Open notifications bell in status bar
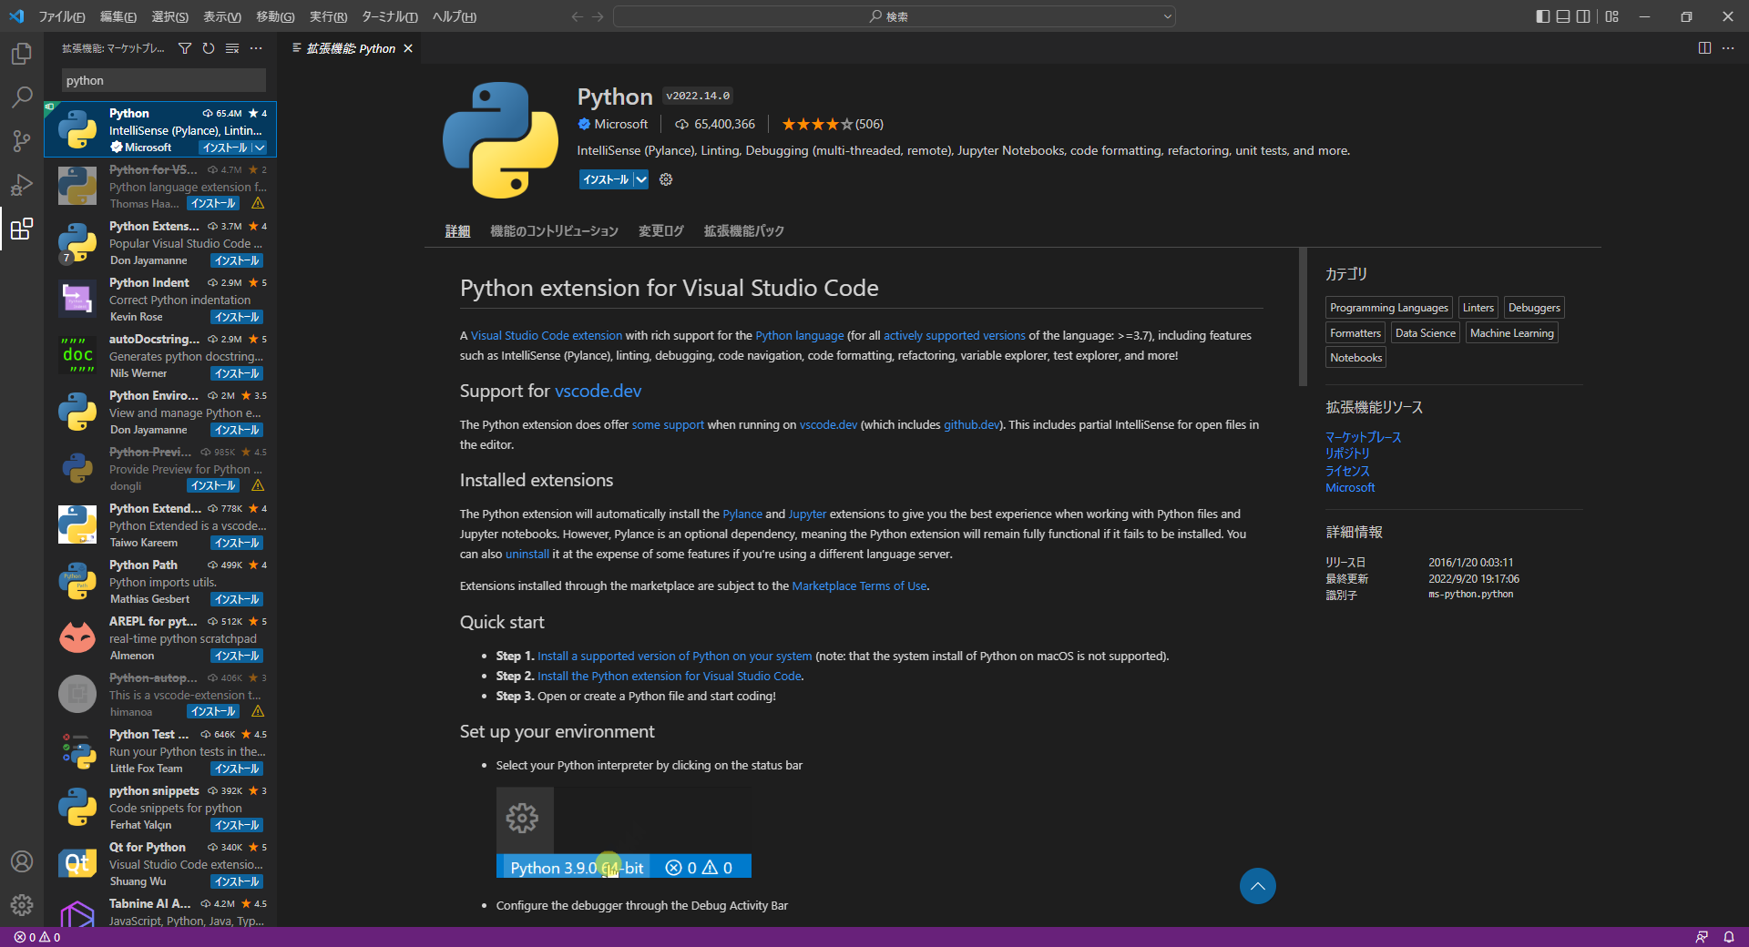Screen dimensions: 1749x947 coord(1728,937)
